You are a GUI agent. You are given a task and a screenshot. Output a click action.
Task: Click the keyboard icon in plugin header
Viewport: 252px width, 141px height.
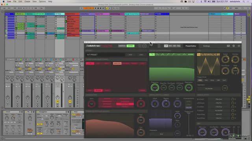coord(228,46)
